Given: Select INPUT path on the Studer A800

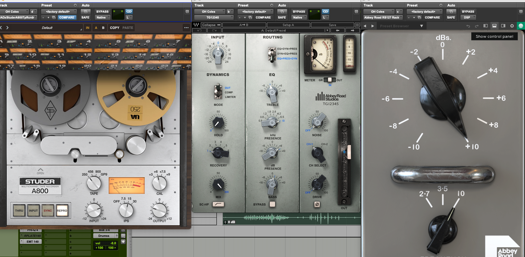Looking at the screenshot, I should (33, 210).
